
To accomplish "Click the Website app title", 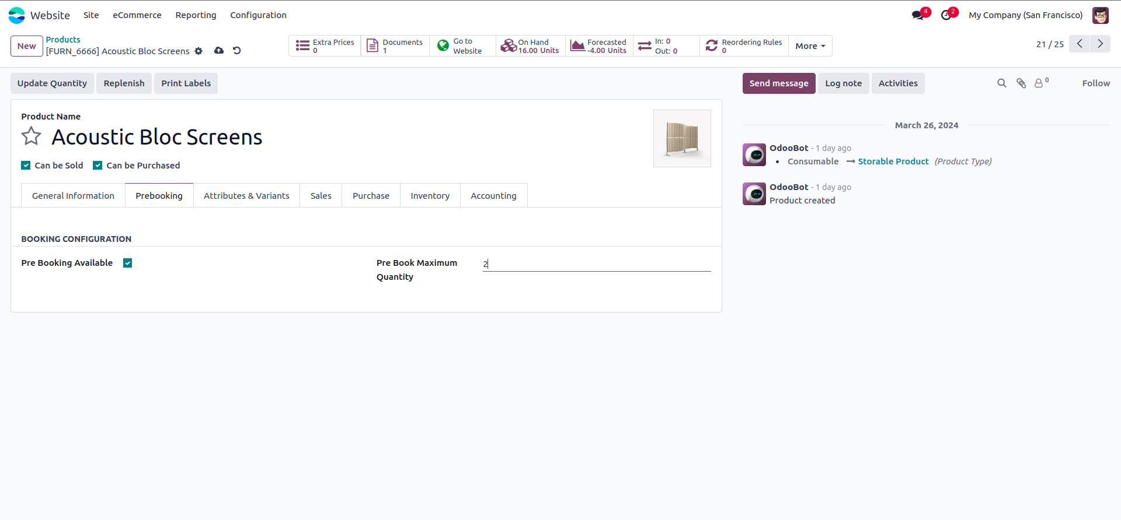I will coord(50,15).
